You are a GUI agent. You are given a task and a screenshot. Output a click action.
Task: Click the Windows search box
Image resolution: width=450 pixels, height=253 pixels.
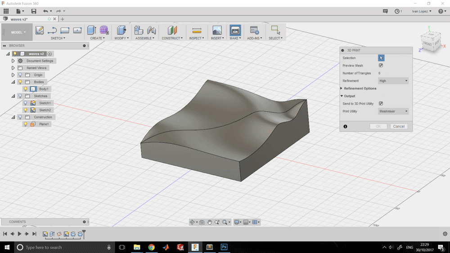click(x=63, y=247)
